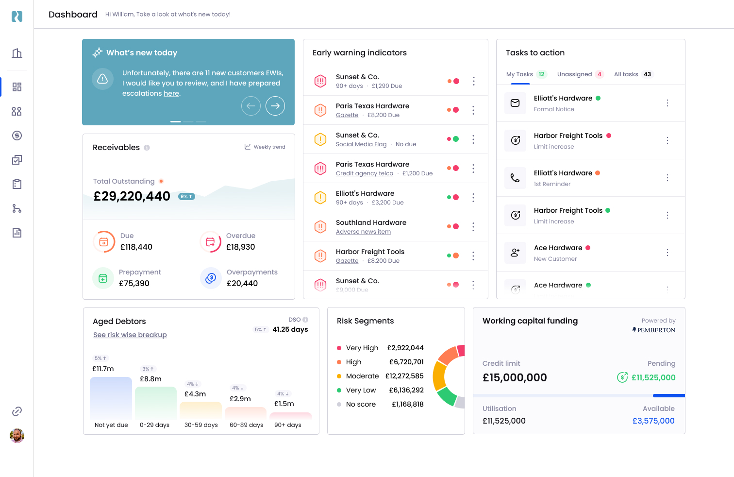
Task: Click the Not yet due bar
Action: coord(111,398)
